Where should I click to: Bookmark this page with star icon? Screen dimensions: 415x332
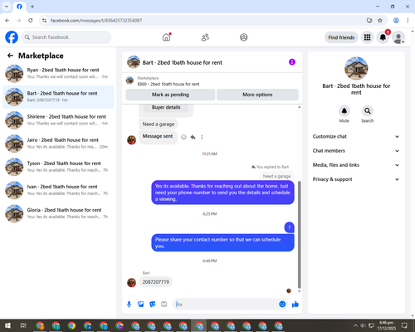[x=380, y=21]
